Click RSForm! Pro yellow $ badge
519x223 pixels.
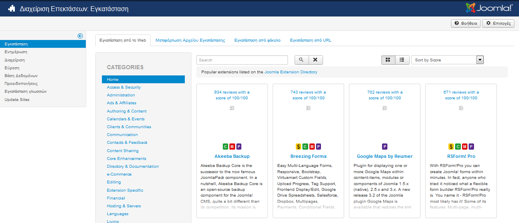[x=451, y=146]
